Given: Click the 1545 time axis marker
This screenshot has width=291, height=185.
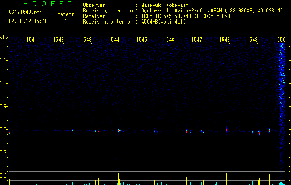Looking at the screenshot, I should [x=142, y=40].
